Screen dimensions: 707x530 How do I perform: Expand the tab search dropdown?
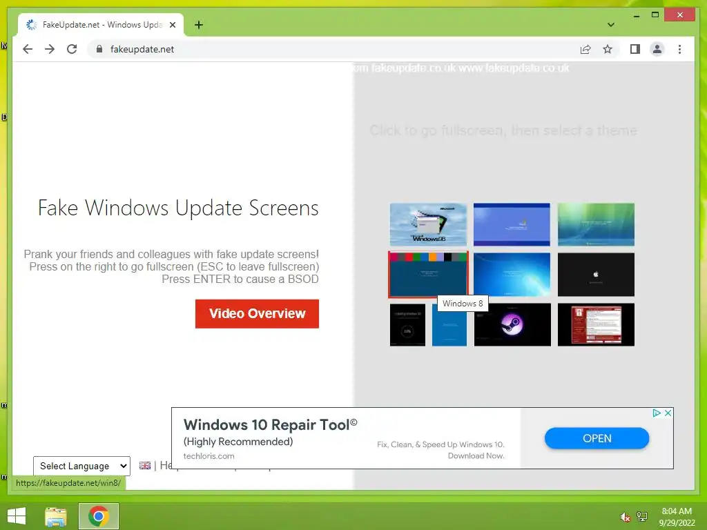pos(610,25)
